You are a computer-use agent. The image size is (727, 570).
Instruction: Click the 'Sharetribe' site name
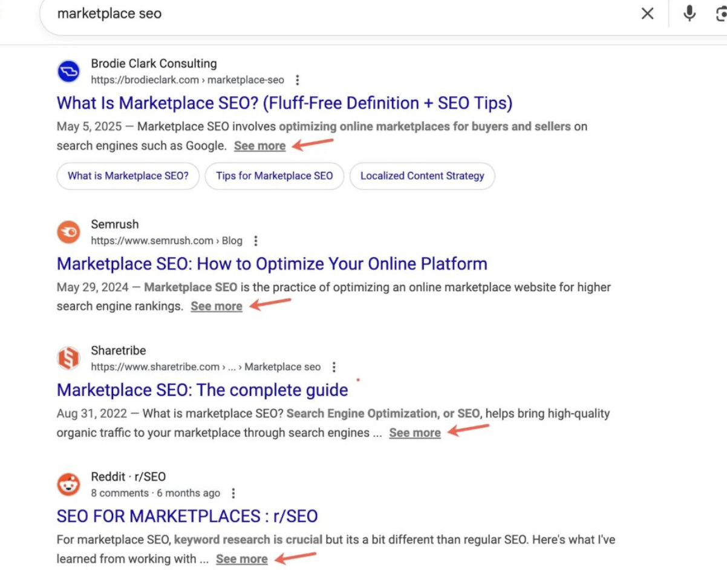pyautogui.click(x=119, y=350)
